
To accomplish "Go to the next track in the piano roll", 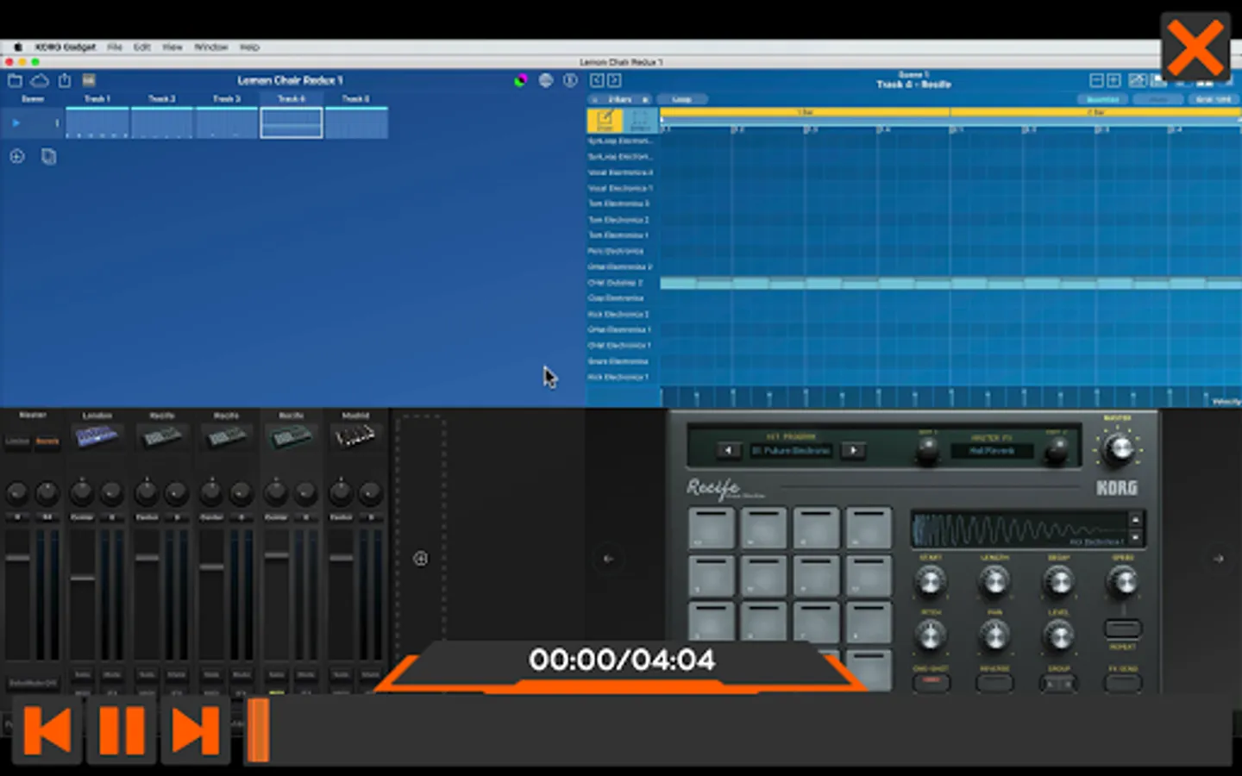I will pos(614,80).
